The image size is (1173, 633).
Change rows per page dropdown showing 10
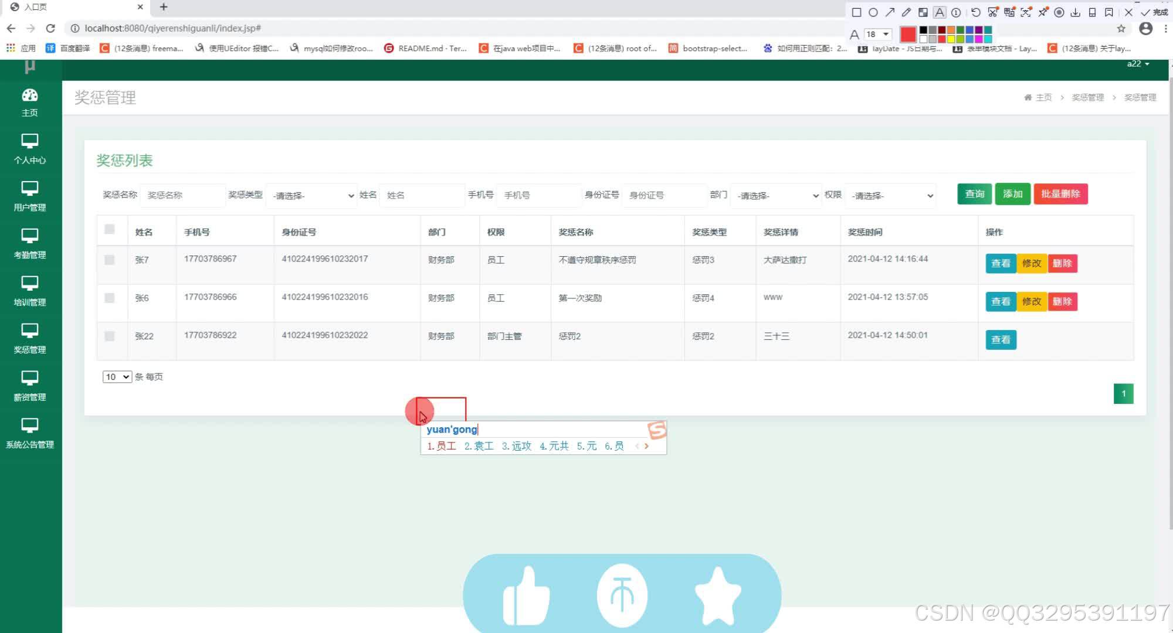tap(117, 377)
